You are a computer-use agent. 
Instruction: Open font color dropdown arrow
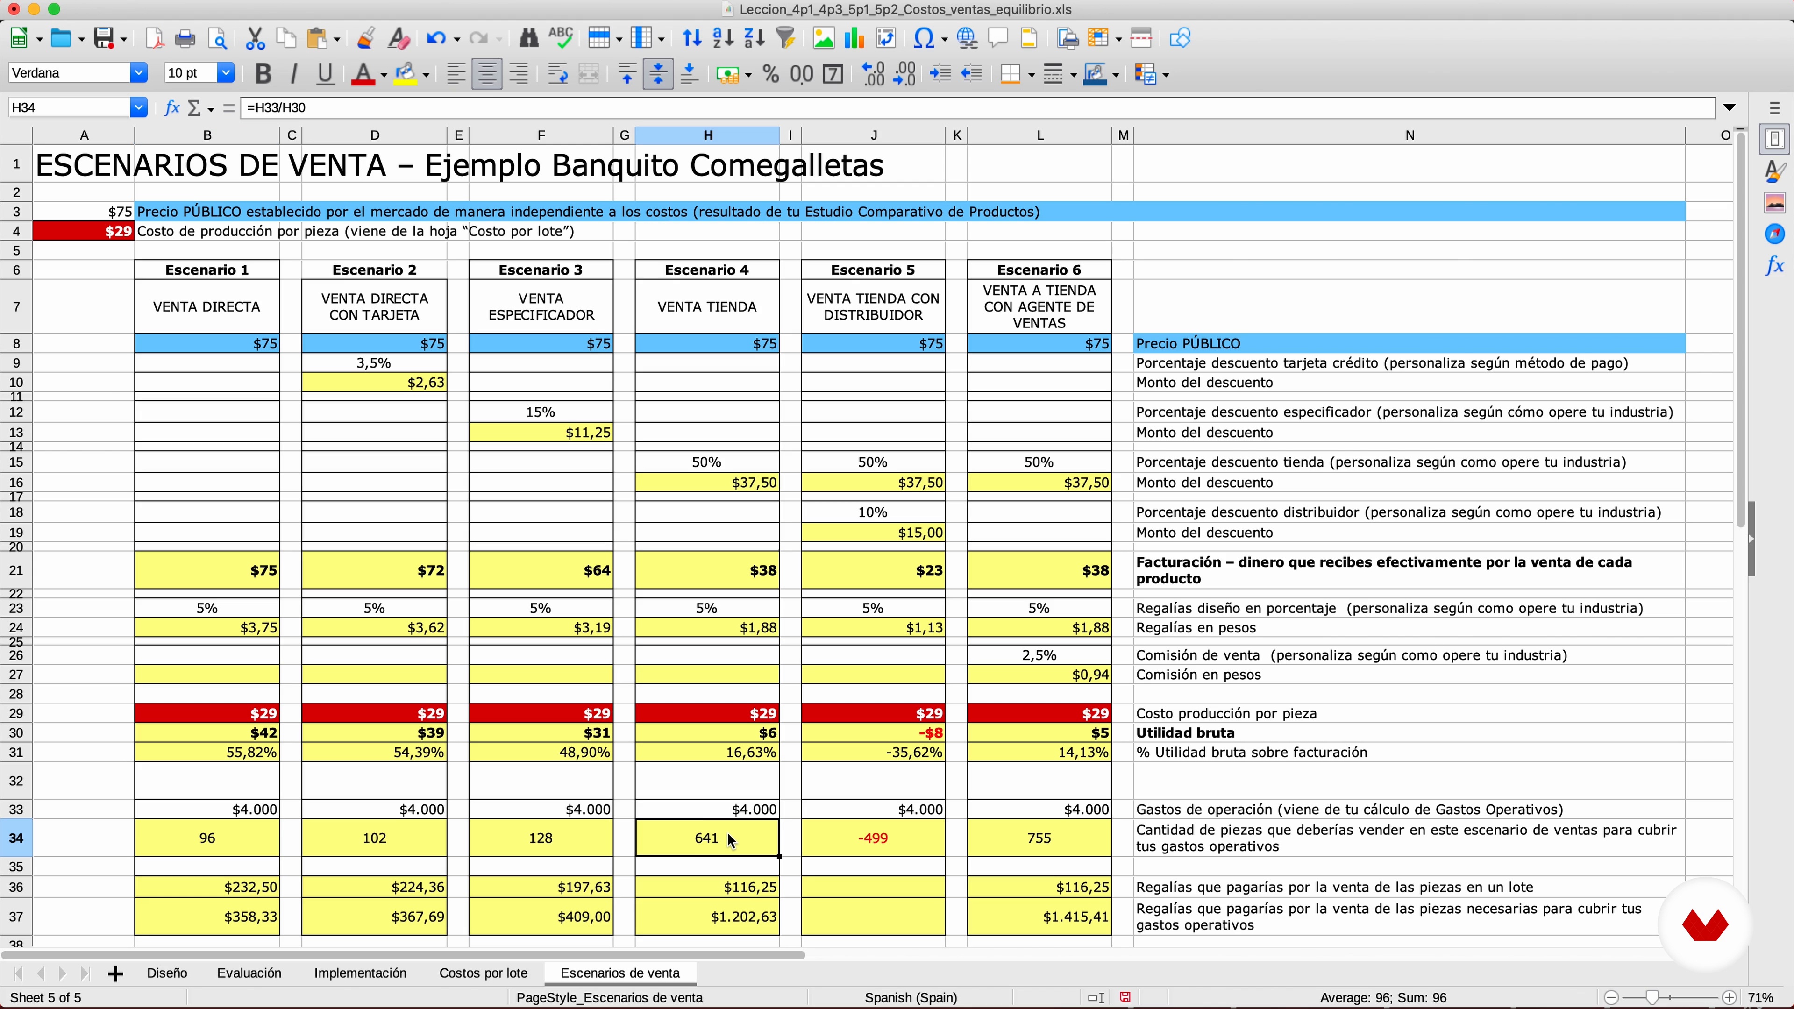click(x=384, y=75)
